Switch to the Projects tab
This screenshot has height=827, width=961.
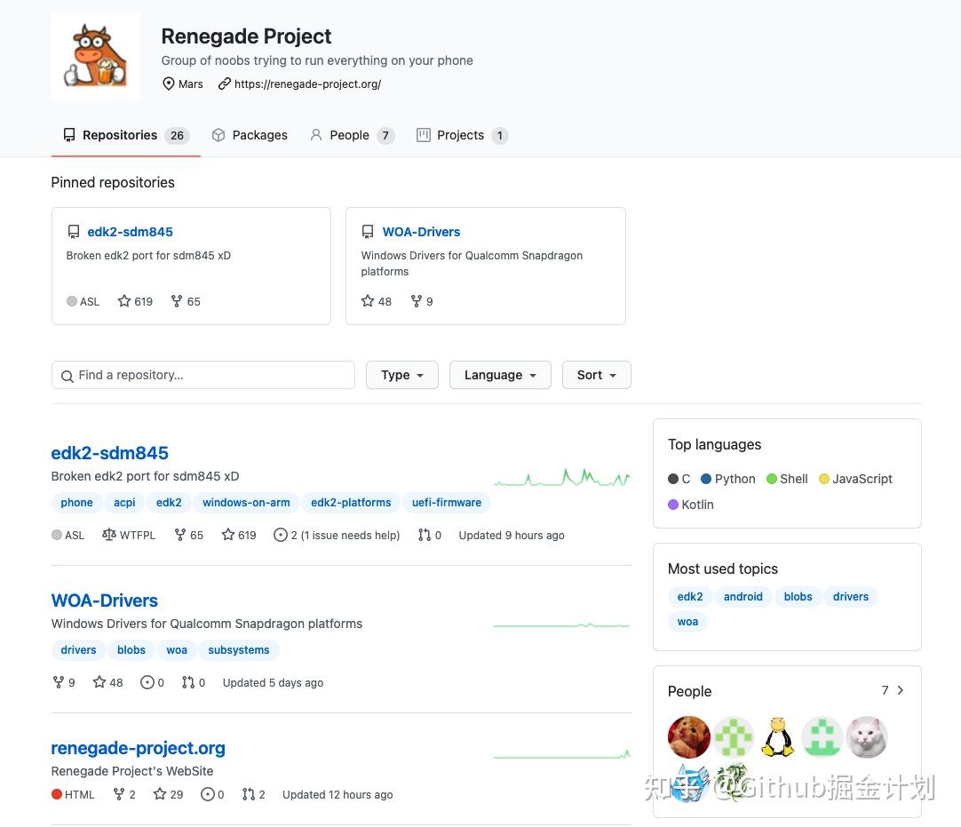[461, 135]
